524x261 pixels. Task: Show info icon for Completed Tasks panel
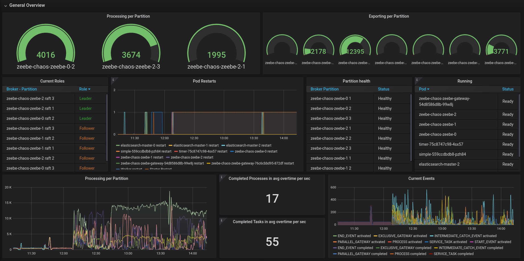pos(222,221)
